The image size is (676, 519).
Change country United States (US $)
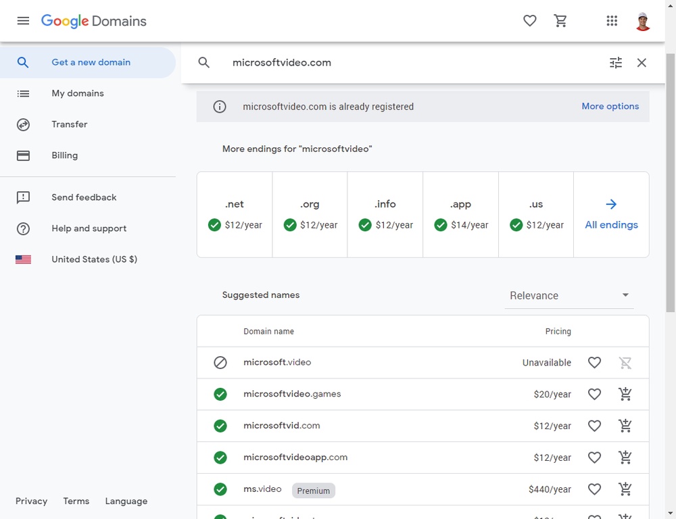[87, 259]
